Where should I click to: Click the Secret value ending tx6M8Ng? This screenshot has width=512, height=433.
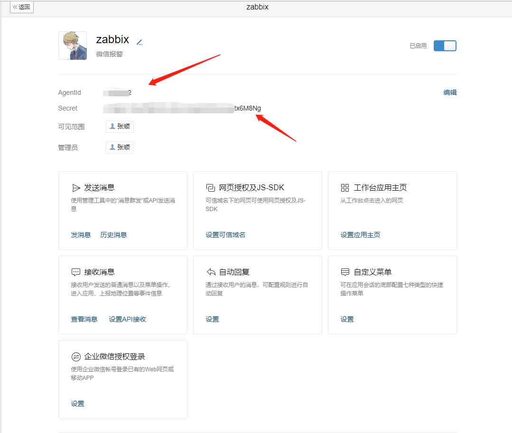pyautogui.click(x=182, y=108)
